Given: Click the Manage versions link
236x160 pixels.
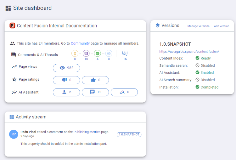Looking at the screenshot, I should (x=198, y=26).
